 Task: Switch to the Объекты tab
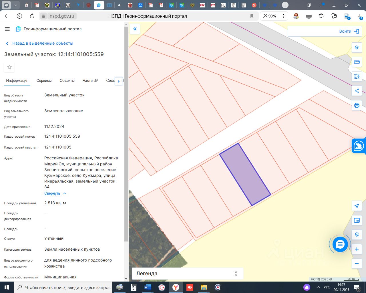click(67, 81)
